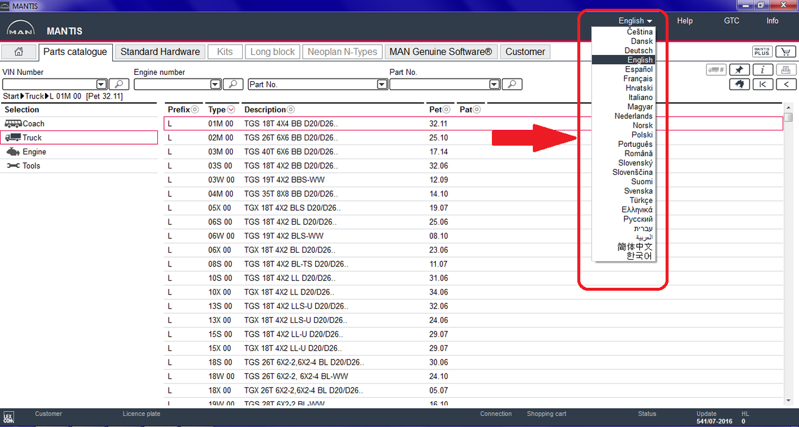Click the Lexcom logo in status bar
The width and height of the screenshot is (799, 427).
coord(9,418)
